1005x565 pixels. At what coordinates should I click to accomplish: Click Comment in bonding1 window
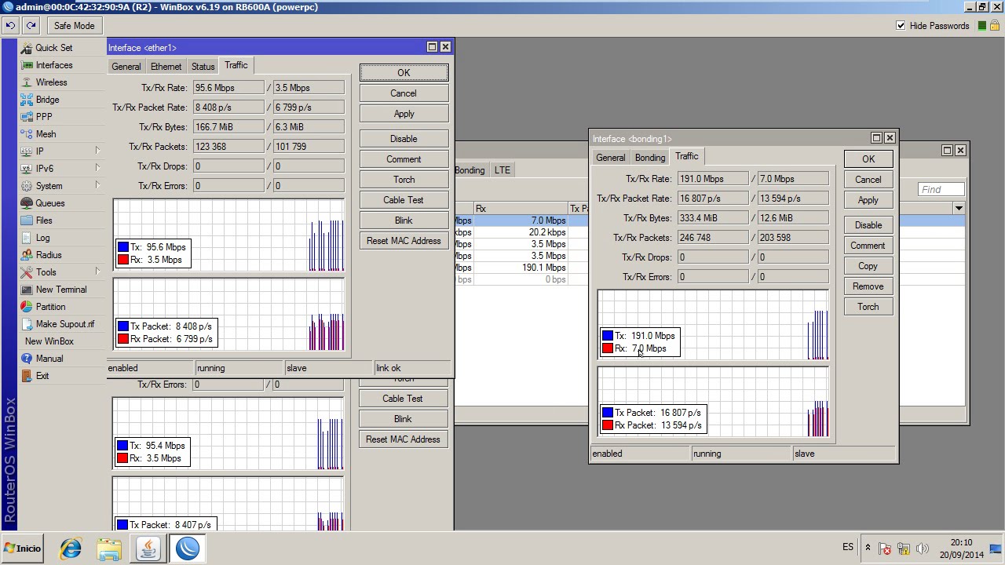click(868, 246)
